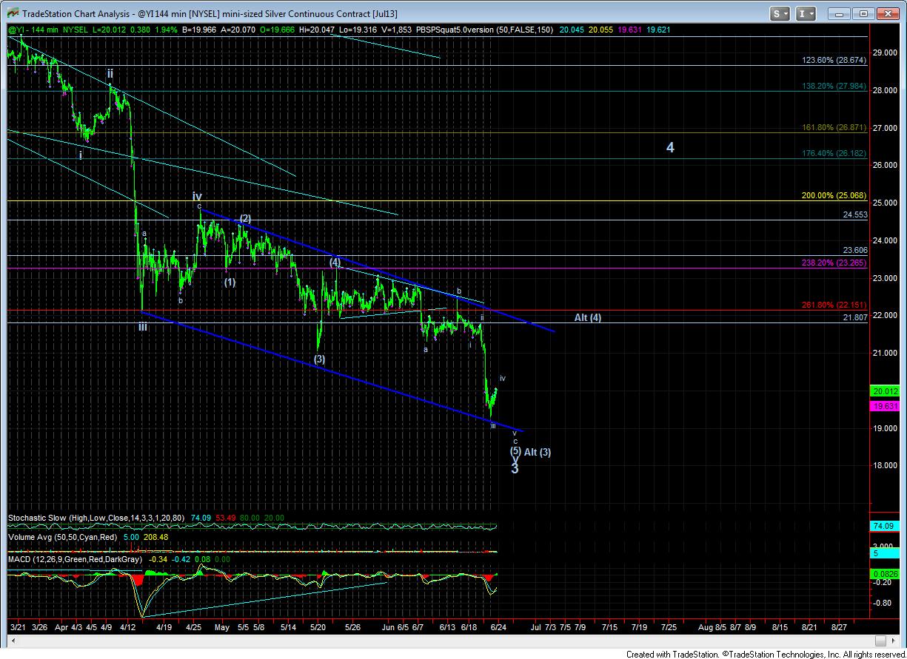Open the S symbol-link dropdown in title bar
Viewport: 907px width, 659px height.
[x=780, y=13]
